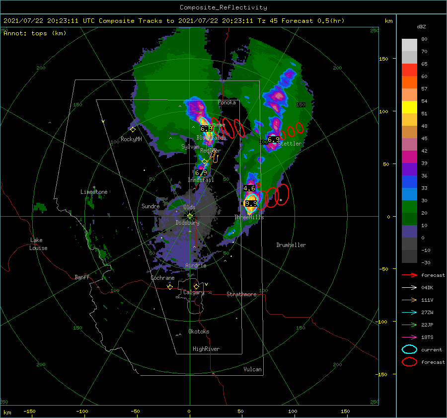
Task: Click the Limestone label
Action: (x=94, y=192)
